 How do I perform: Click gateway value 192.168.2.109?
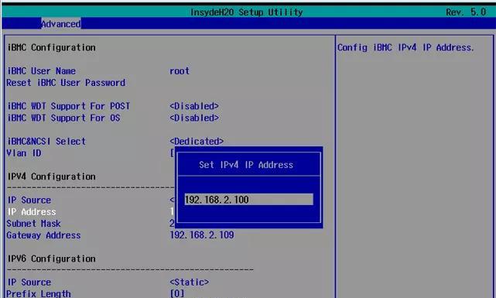click(202, 235)
